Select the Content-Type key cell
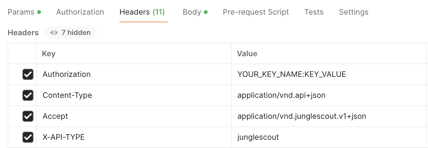The width and height of the screenshot is (428, 148). (x=134, y=95)
